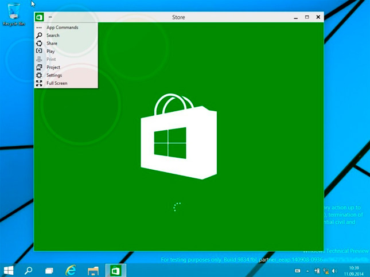
Task: Open the Recycle Bin desktop icon
Action: (x=13, y=14)
